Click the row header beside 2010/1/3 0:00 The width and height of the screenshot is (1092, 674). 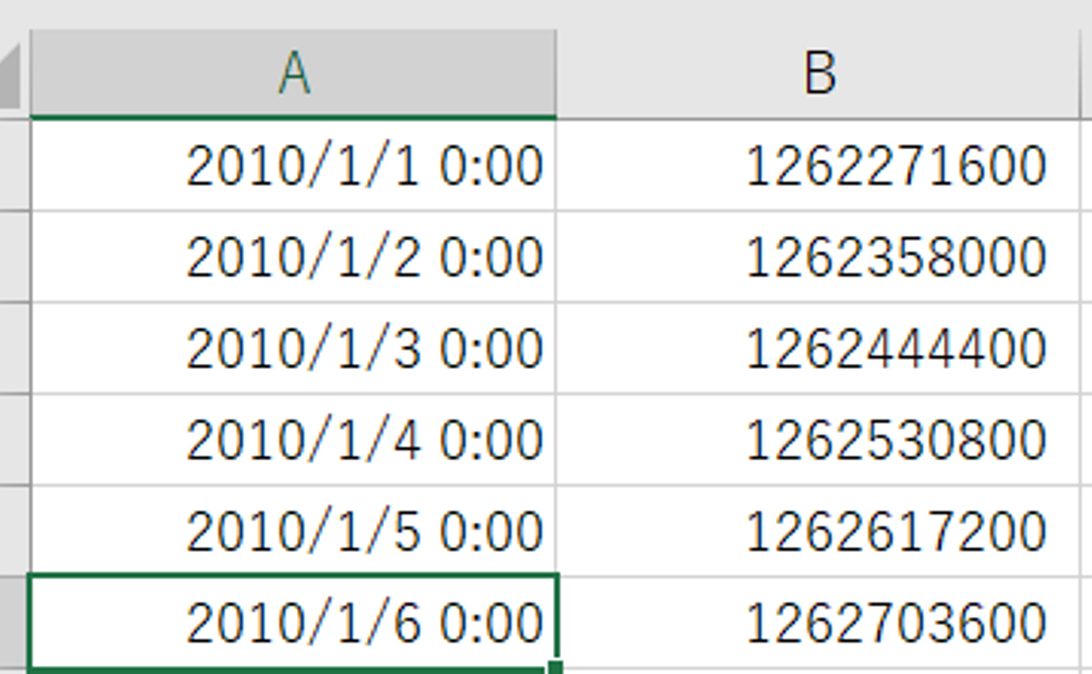pos(14,348)
